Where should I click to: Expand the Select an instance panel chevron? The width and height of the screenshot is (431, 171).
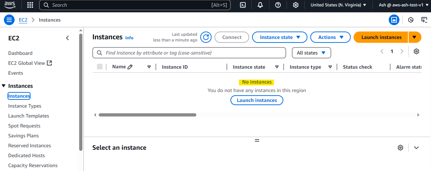click(416, 148)
